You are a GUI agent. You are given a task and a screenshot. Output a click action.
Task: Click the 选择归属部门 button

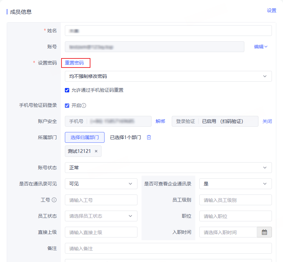pyautogui.click(x=85, y=137)
